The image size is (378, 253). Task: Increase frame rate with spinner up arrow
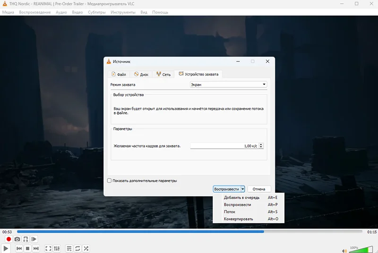pos(261,144)
